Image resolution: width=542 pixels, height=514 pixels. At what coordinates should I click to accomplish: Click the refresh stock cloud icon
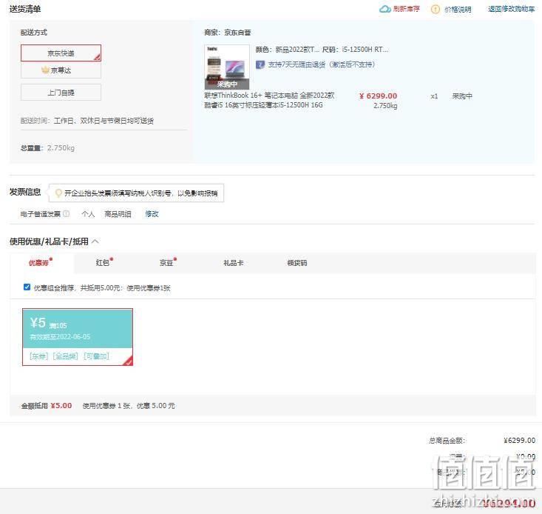point(385,9)
